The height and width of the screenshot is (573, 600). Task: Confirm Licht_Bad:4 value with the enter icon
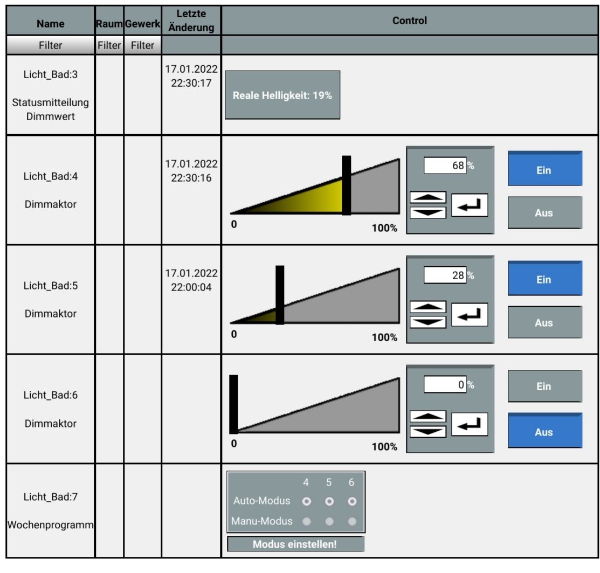coord(470,205)
